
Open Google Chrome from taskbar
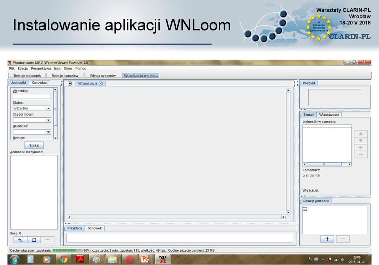click(64, 259)
